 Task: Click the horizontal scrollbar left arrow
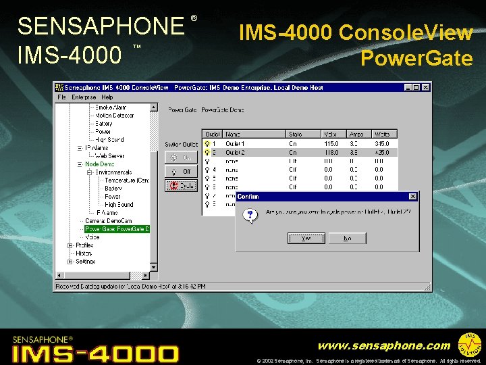pos(59,275)
